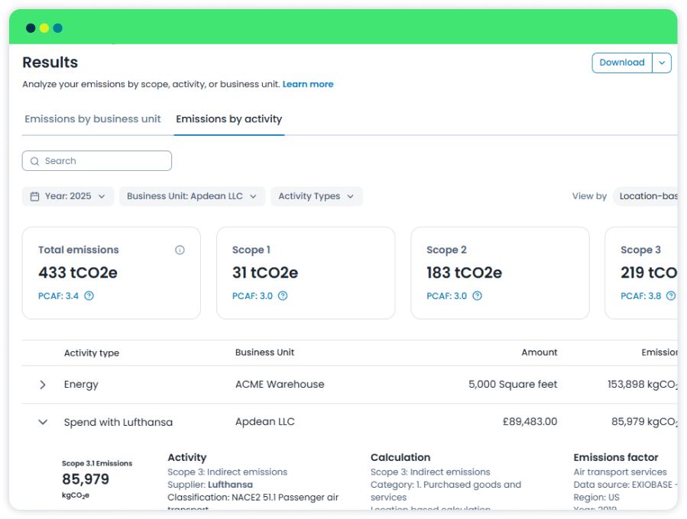Click PCAF: 3.0 in Scope 1 card

pos(252,296)
